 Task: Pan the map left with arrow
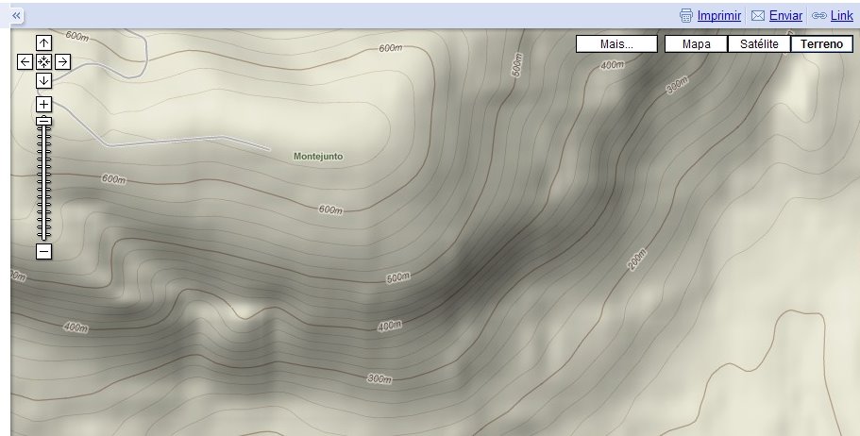(25, 62)
